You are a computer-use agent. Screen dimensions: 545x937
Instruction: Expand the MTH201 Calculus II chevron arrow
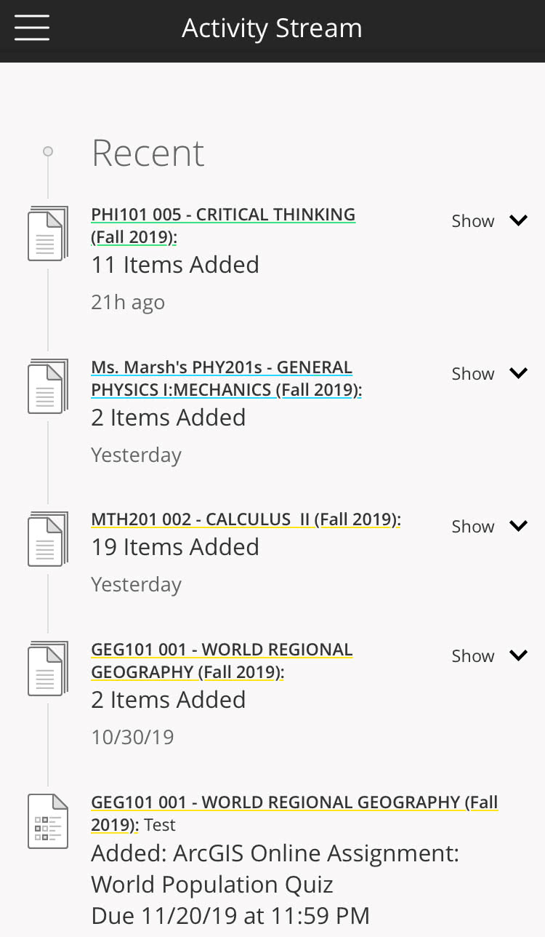518,526
